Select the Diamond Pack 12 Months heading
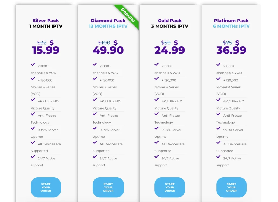This screenshot has width=278, height=202. (x=108, y=26)
